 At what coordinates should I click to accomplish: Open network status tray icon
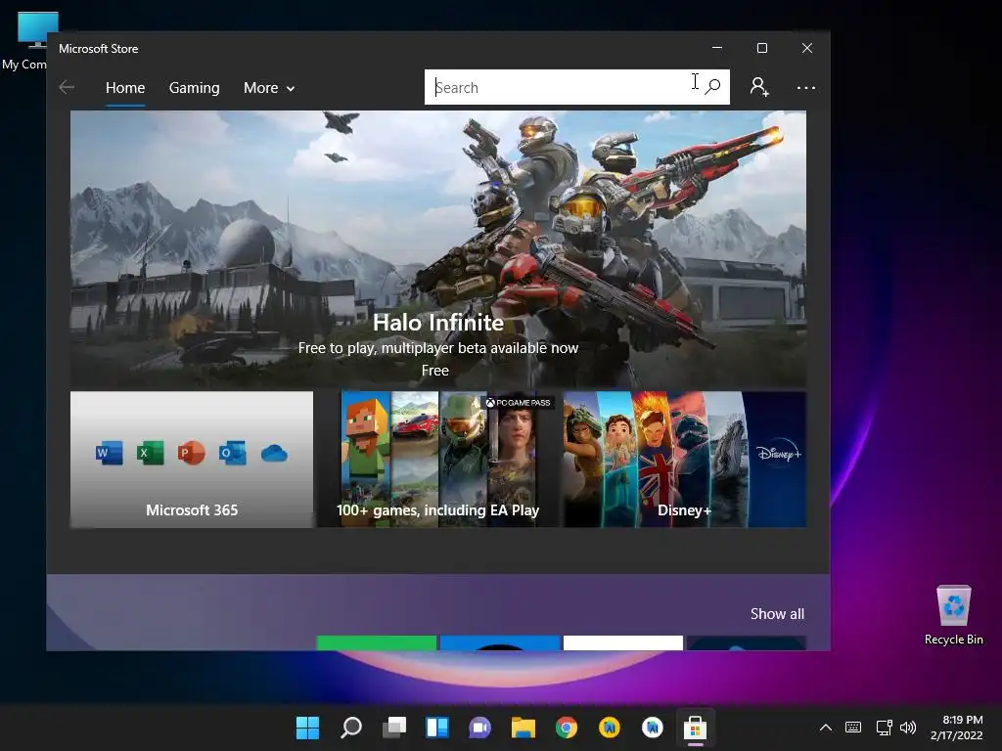(884, 728)
